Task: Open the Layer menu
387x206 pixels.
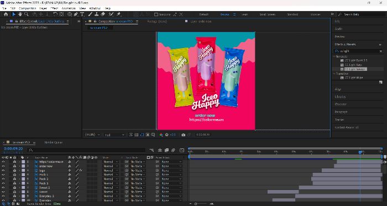Action: [x=43, y=8]
